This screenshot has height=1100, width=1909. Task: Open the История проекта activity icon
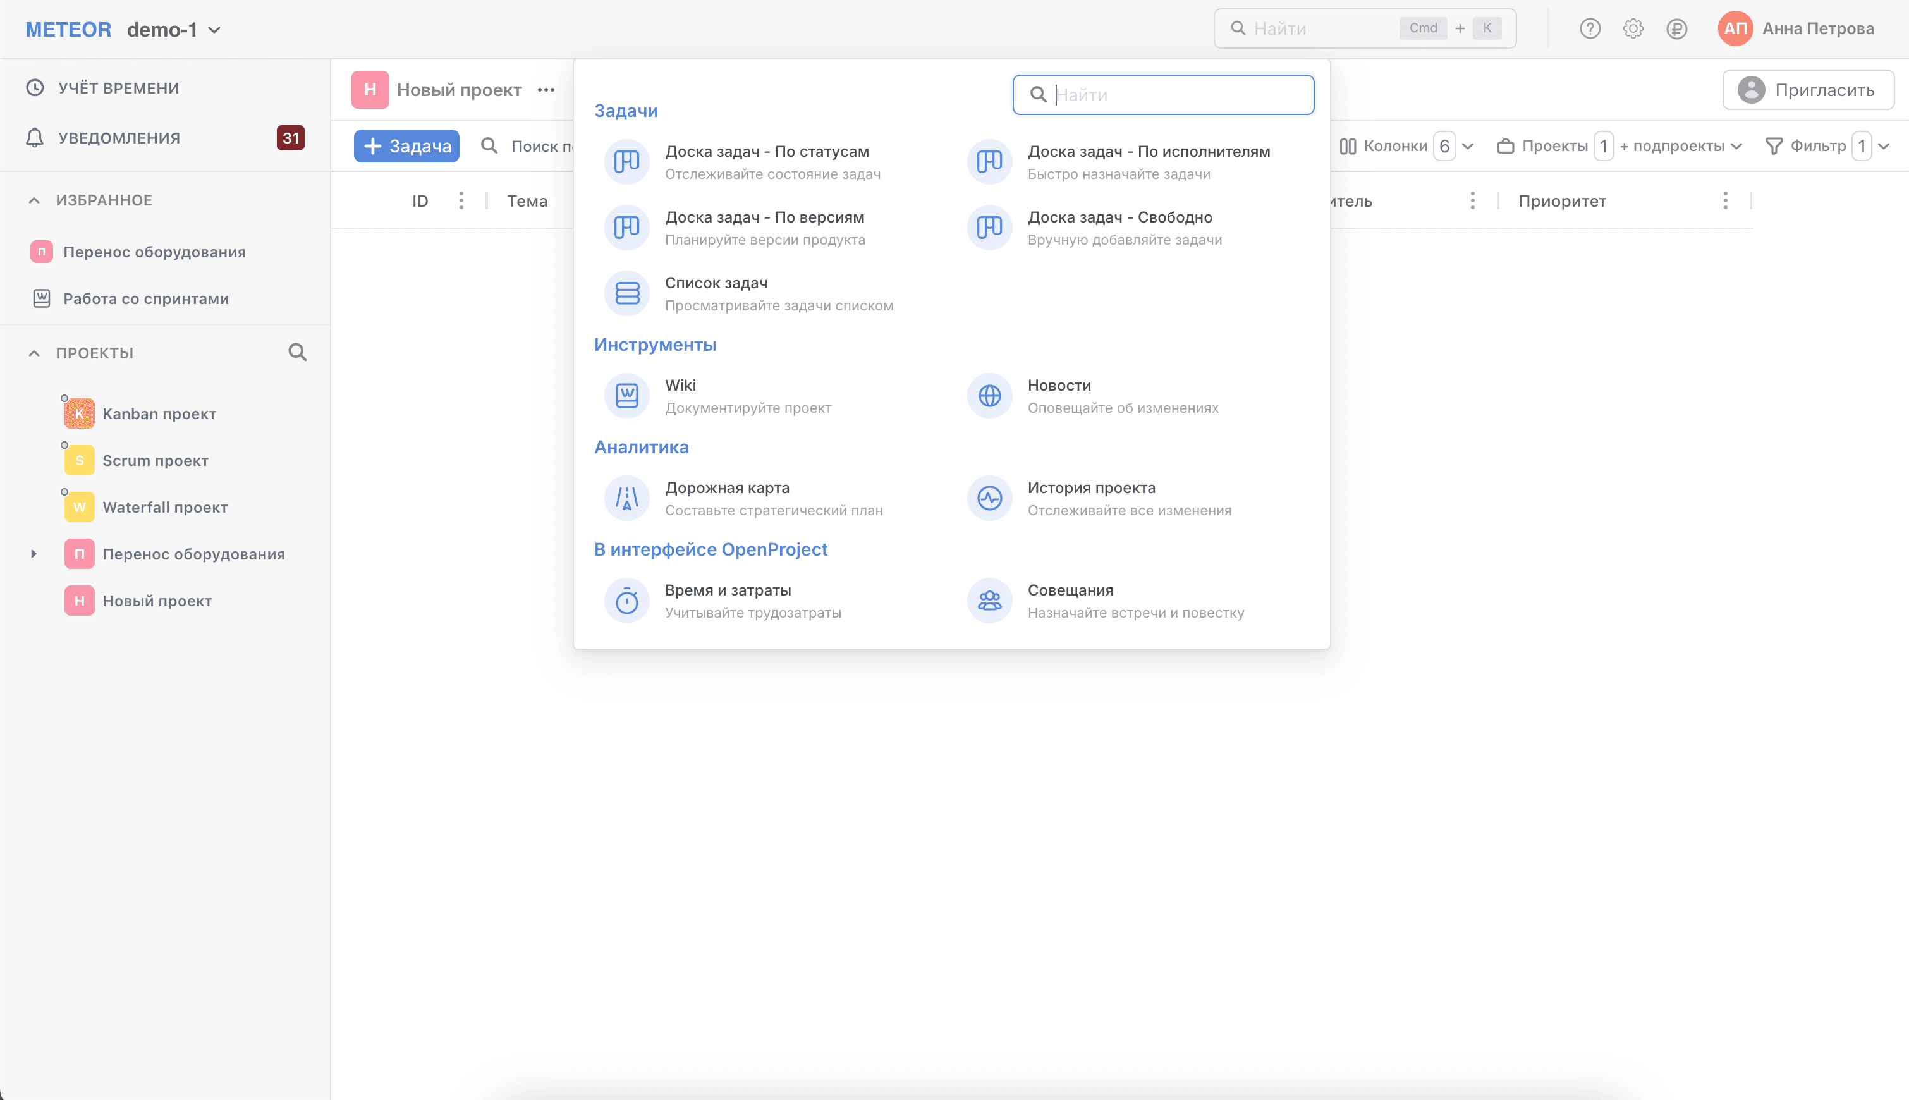click(990, 498)
